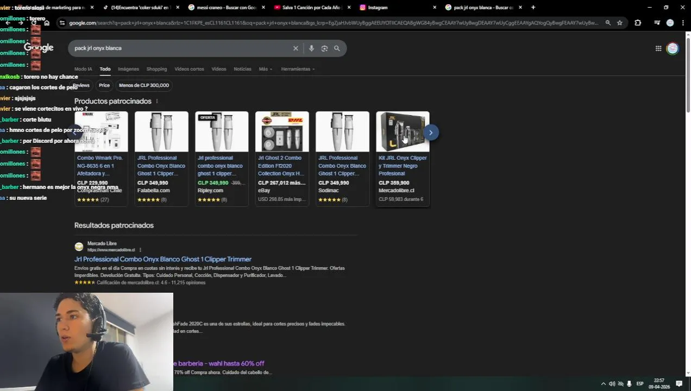Image resolution: width=691 pixels, height=391 pixels.
Task: Select the 'Imágenes' search tab
Action: pos(129,69)
